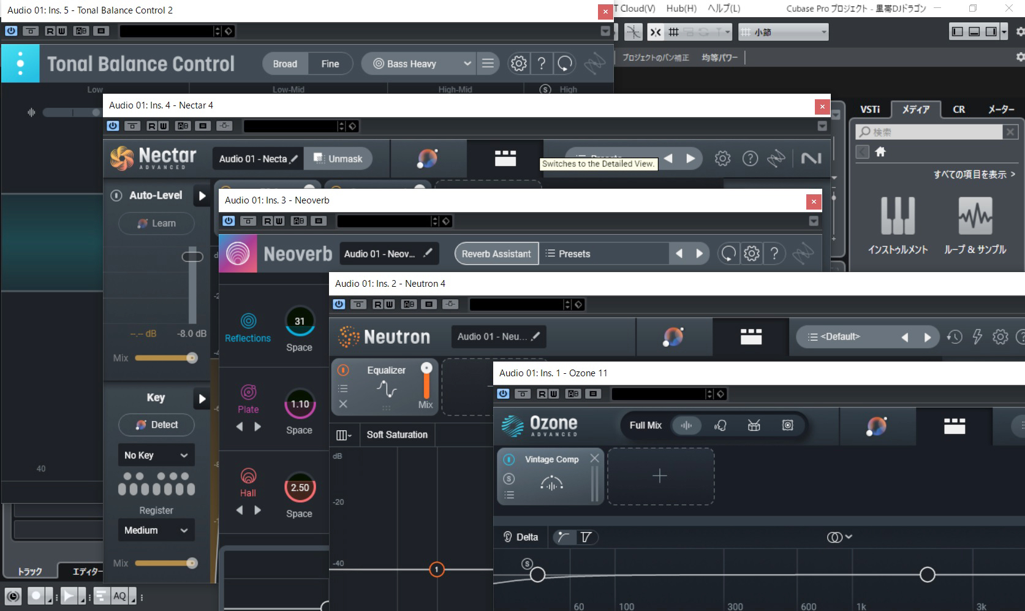This screenshot has width=1025, height=611.
Task: Select Fine view in Tonal Balance
Action: click(330, 63)
